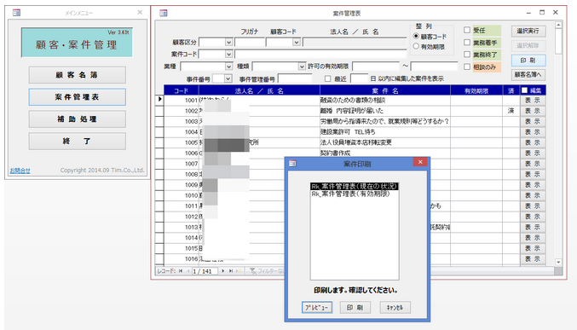Create new record in navigation bar
This screenshot has height=330, width=577.
pos(239,271)
